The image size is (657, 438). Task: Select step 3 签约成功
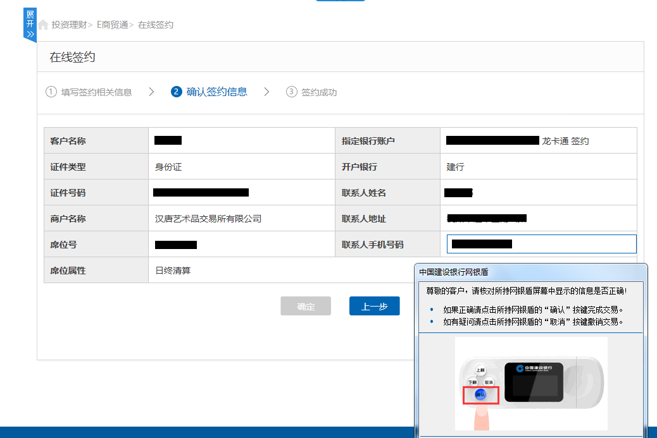click(x=311, y=92)
